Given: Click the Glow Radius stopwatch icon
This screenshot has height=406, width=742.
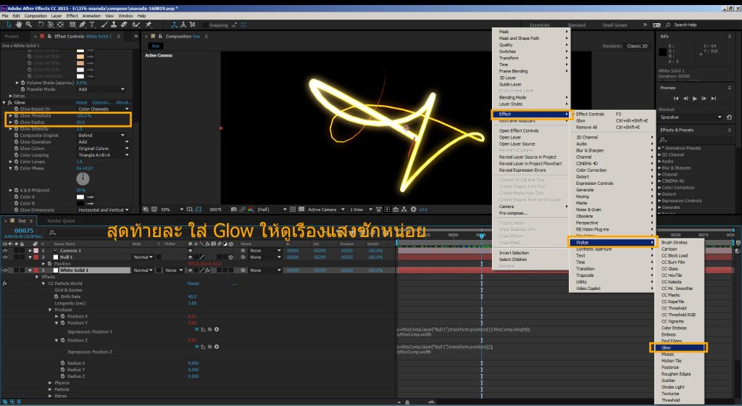Looking at the screenshot, I should pos(16,123).
